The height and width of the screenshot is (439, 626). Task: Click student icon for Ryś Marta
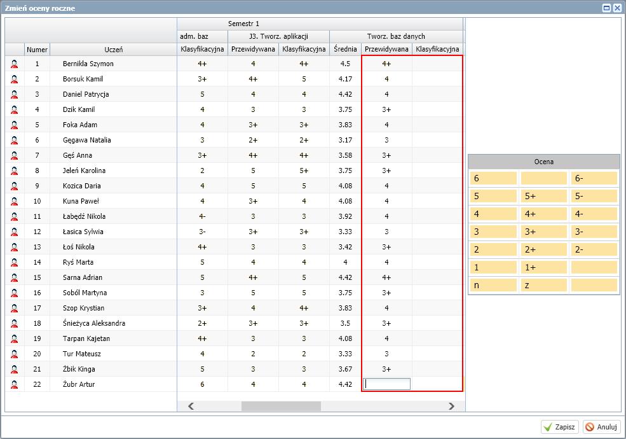click(x=15, y=262)
